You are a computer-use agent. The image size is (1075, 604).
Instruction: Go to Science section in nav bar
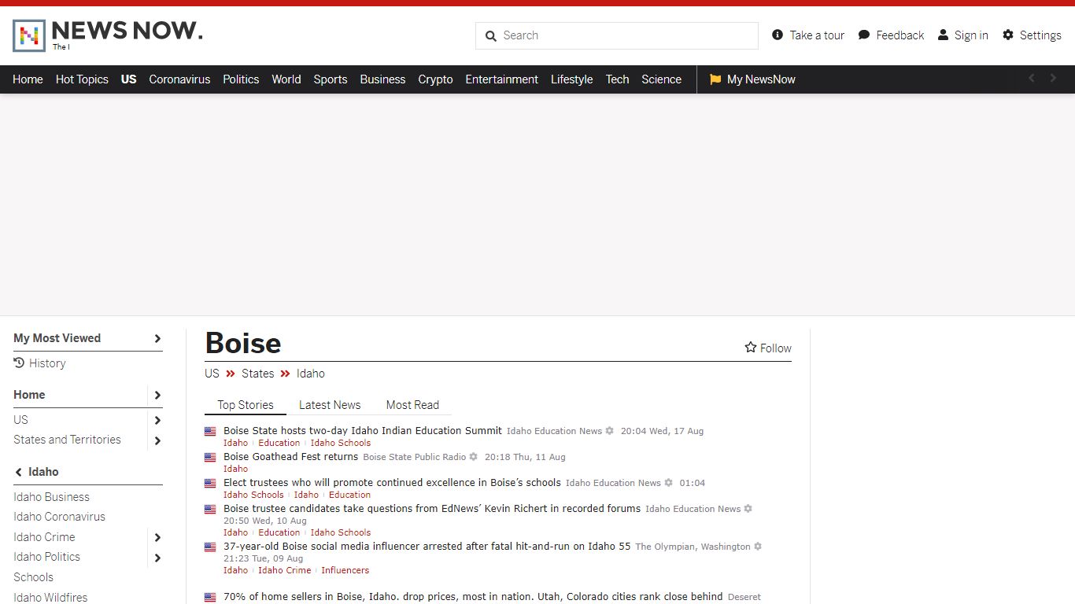pos(661,79)
